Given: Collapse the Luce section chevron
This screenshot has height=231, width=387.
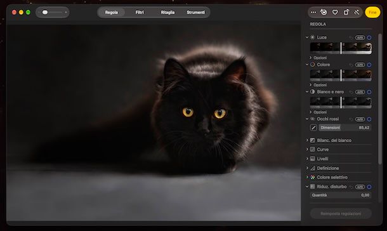Looking at the screenshot, I should tap(307, 37).
